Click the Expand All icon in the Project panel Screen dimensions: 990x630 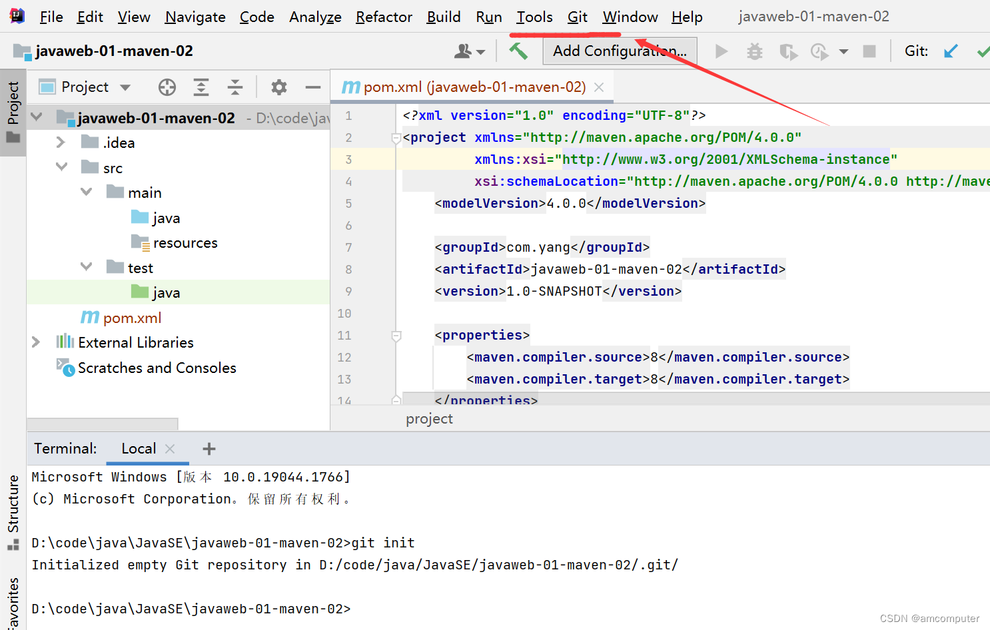pos(201,87)
